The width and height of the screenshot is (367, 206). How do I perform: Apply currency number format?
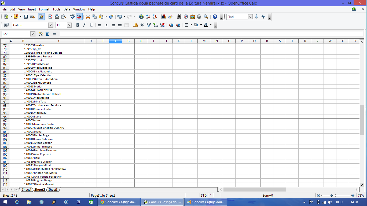coord(135,25)
